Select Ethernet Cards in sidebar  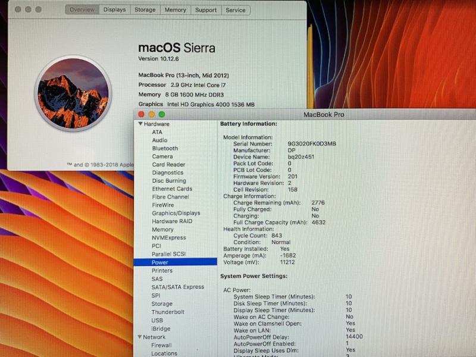[171, 189]
